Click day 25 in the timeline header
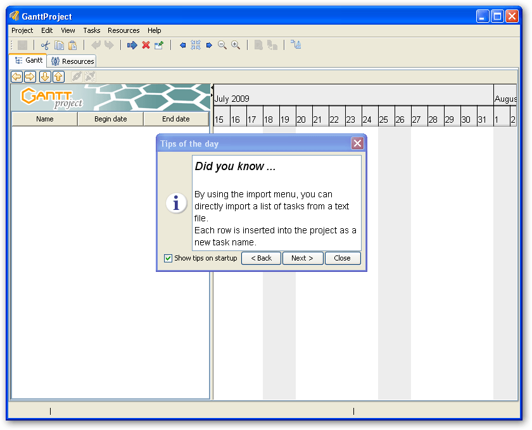Screen dimensions: 532x430 point(386,116)
